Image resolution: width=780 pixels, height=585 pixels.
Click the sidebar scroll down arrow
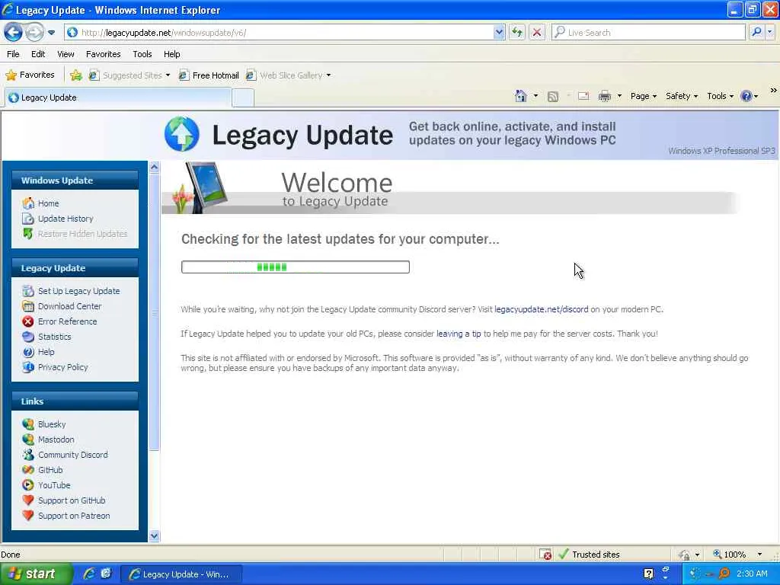point(154,535)
